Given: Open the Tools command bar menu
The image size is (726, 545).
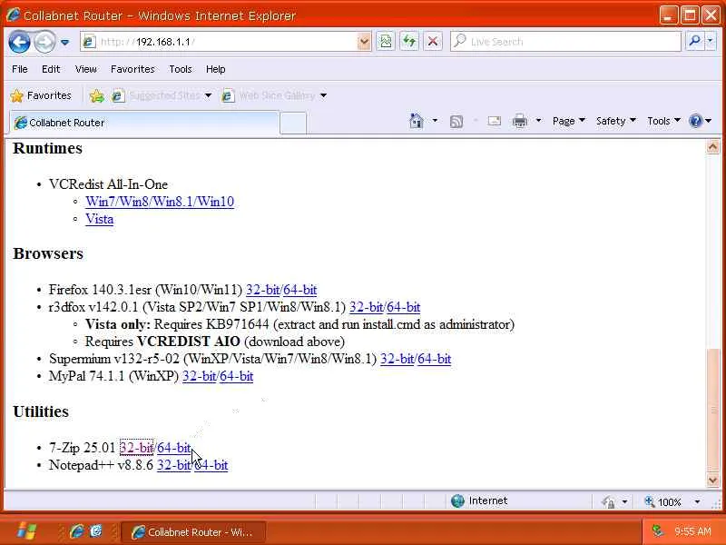Looking at the screenshot, I should click(663, 121).
